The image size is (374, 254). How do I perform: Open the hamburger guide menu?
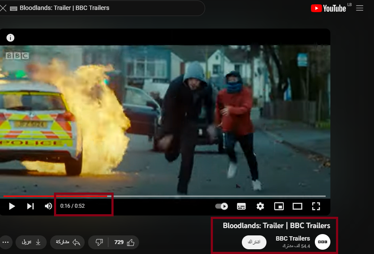[359, 8]
